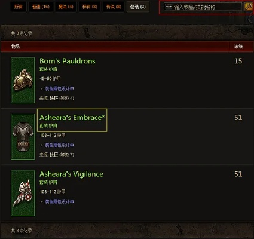Click 铁匠 source link under Asheara's Embrace

point(54,155)
